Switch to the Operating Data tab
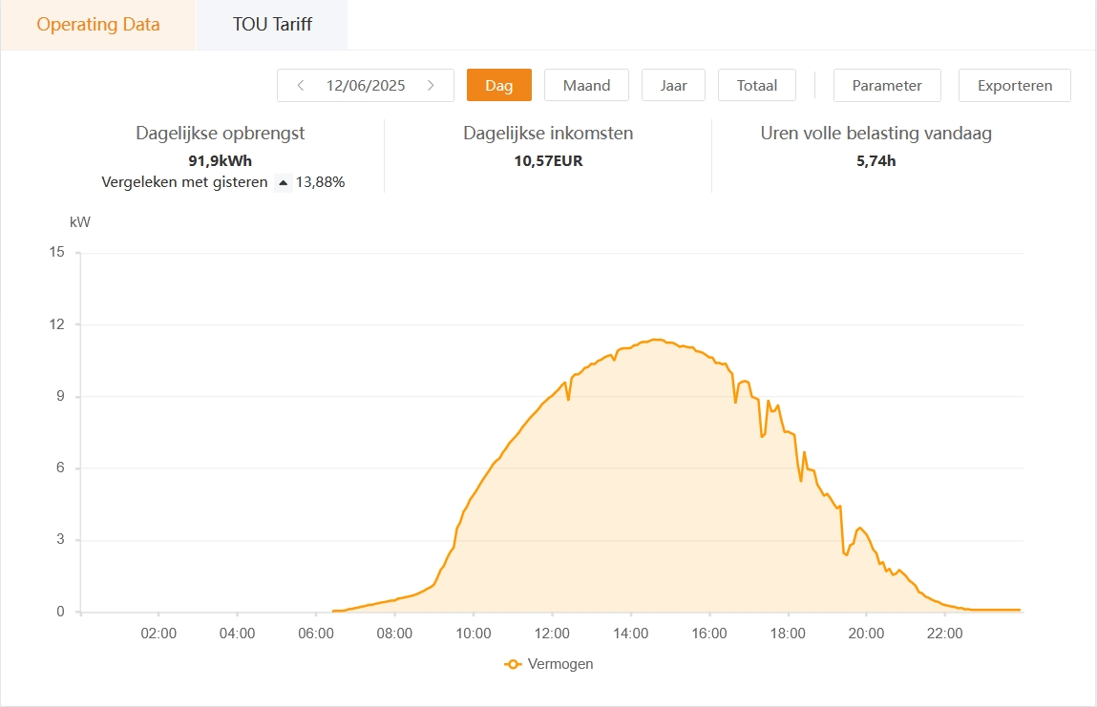The image size is (1097, 707). (98, 25)
